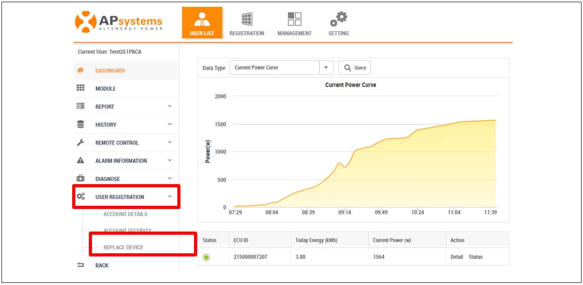Click the 11:39 time label on chart
The image size is (583, 285).
click(490, 213)
